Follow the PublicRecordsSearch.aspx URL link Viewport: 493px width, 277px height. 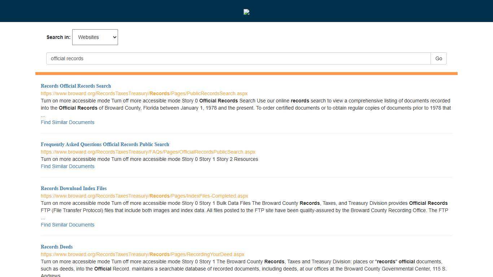point(144,93)
